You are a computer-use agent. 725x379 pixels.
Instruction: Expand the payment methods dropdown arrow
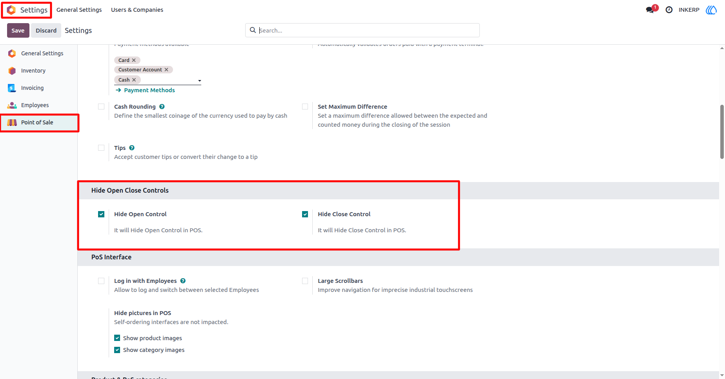pyautogui.click(x=199, y=81)
